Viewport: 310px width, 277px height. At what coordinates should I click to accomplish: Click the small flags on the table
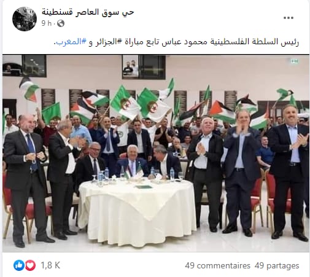coord(134,173)
